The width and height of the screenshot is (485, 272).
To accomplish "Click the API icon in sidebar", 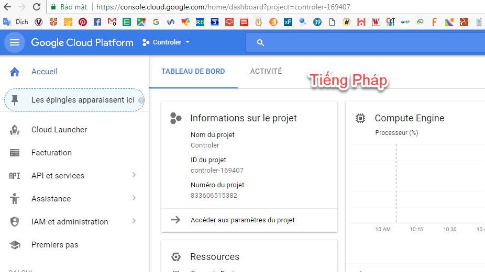I will 15,176.
